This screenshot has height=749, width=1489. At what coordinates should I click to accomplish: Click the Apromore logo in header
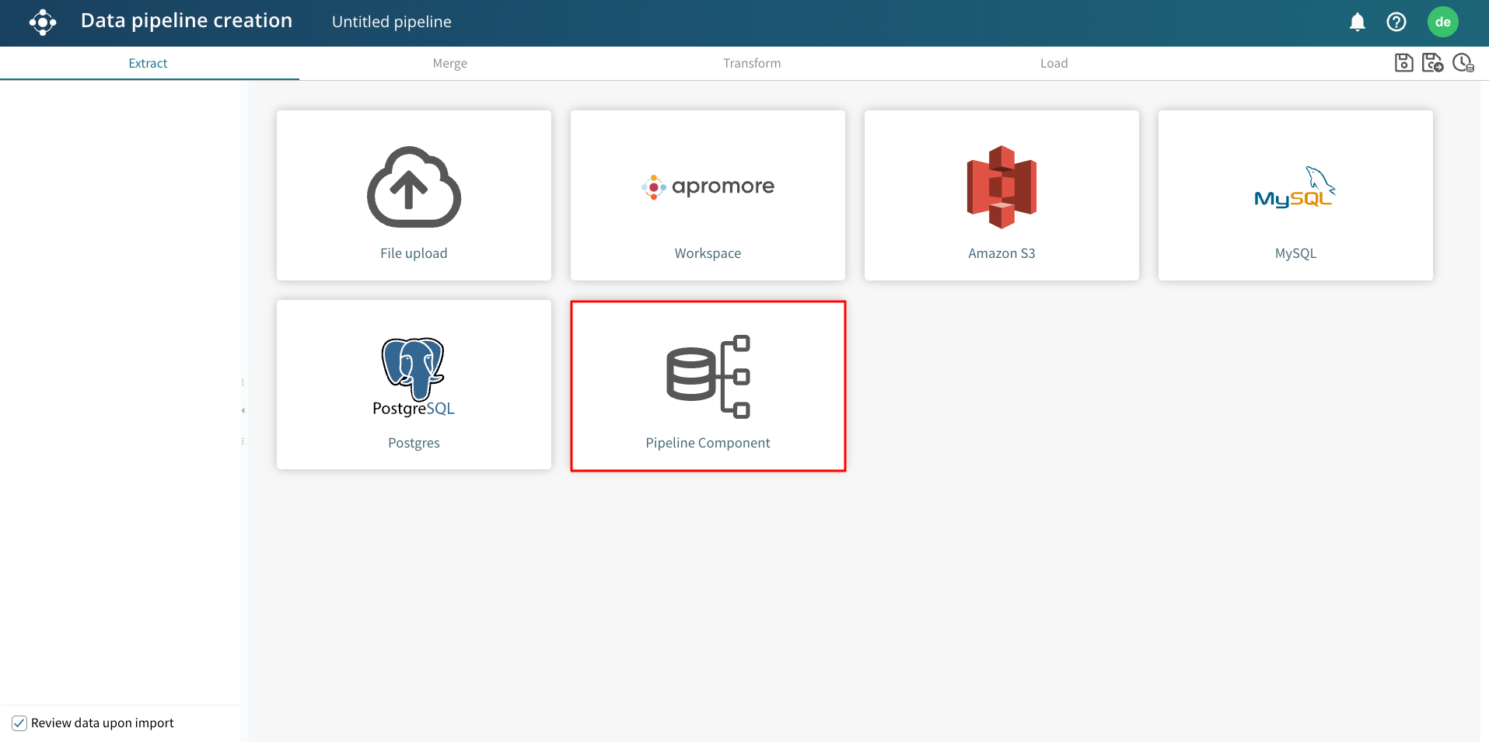pyautogui.click(x=43, y=23)
